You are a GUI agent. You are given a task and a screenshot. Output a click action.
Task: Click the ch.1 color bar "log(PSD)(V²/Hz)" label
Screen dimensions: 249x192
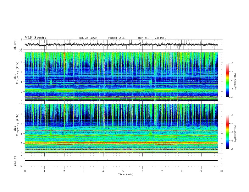[235, 82]
